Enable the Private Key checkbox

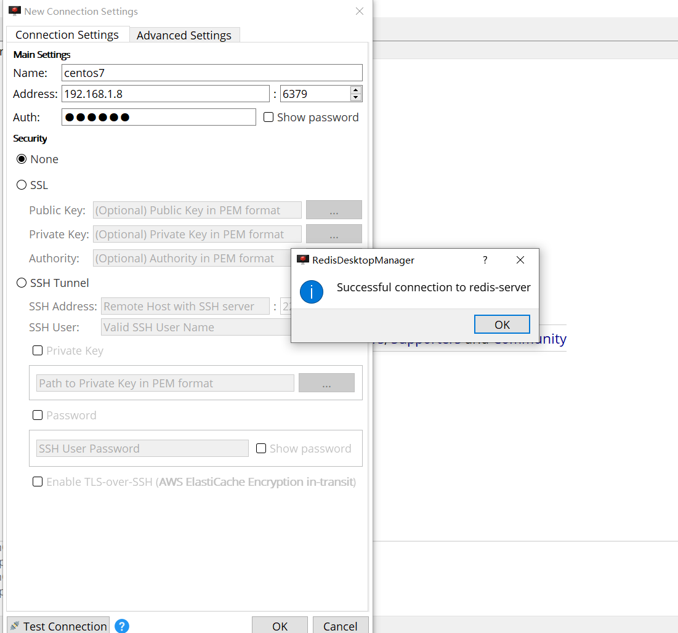[x=38, y=350]
